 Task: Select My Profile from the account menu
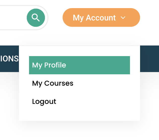click(49, 65)
